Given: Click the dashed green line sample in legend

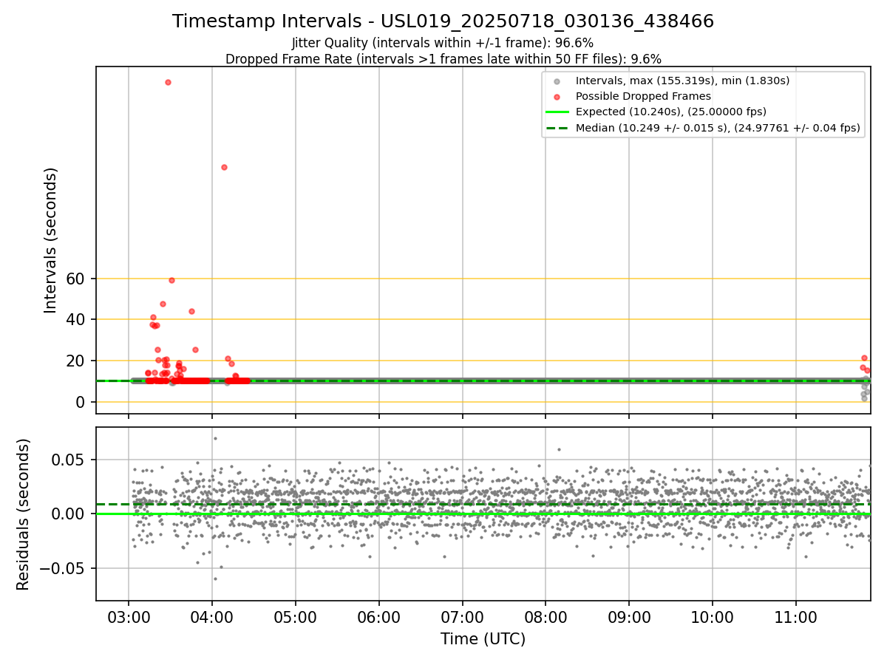Looking at the screenshot, I should (558, 128).
